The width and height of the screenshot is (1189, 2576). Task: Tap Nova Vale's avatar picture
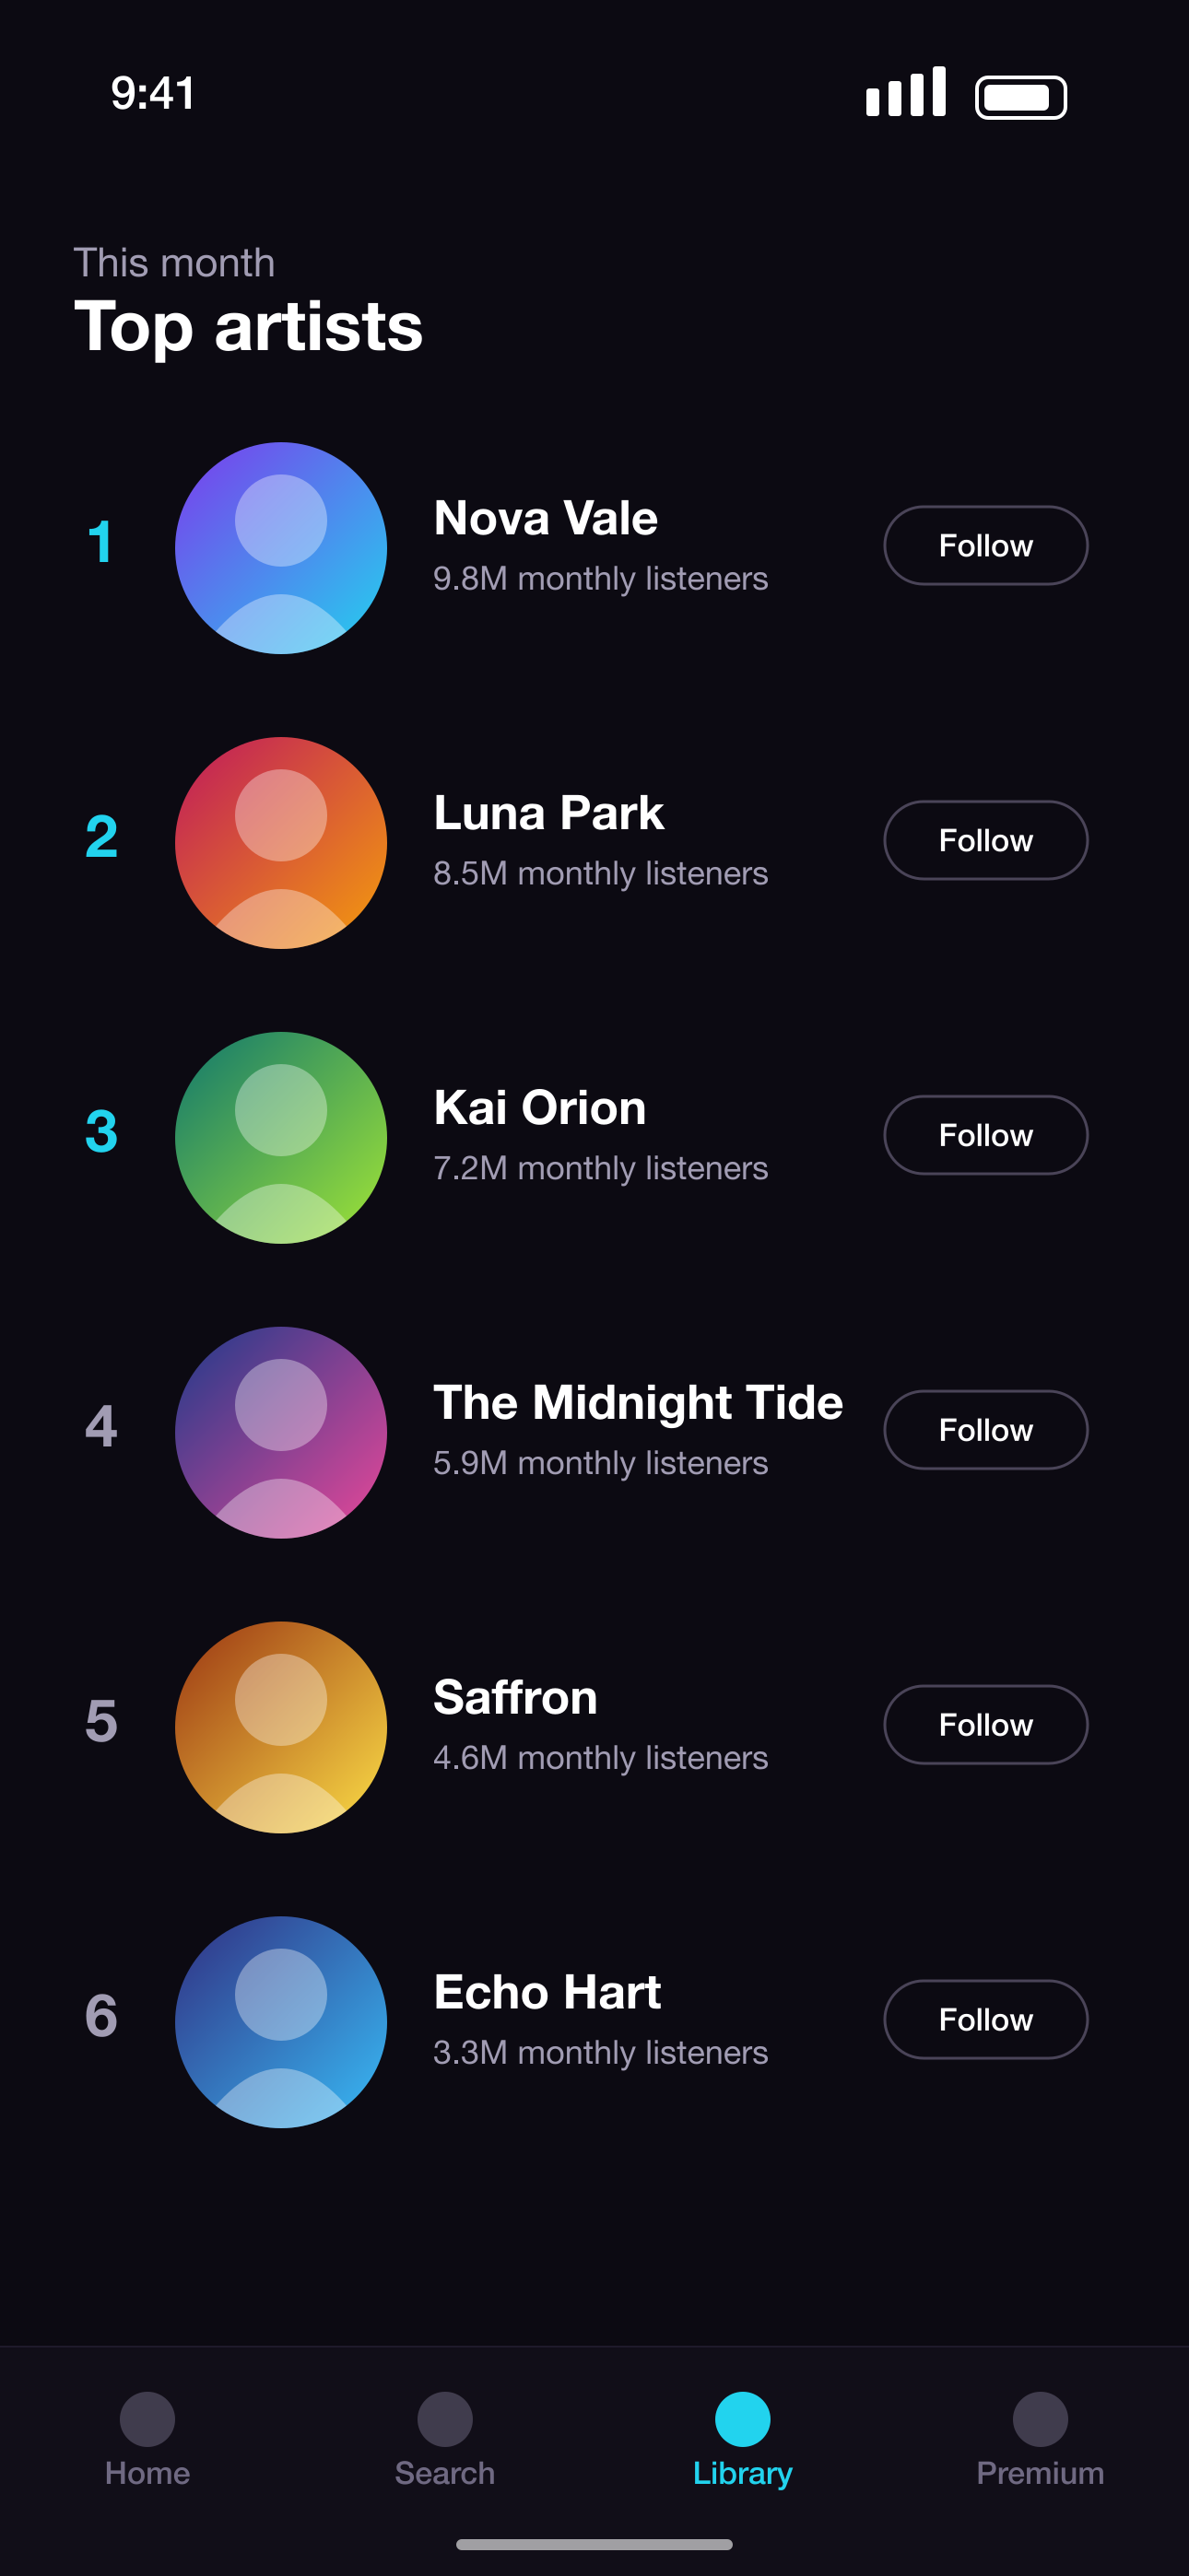click(x=281, y=548)
